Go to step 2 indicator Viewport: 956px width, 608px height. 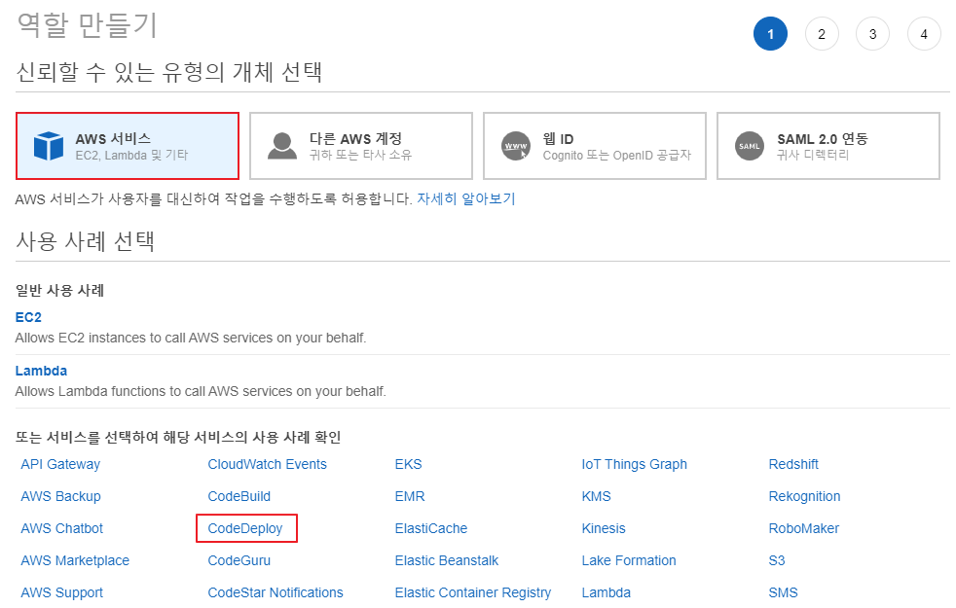tap(822, 34)
